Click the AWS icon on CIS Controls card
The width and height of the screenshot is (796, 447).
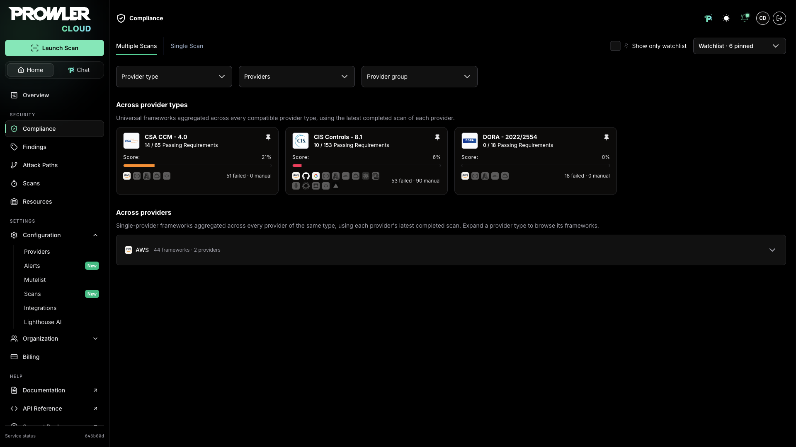[x=296, y=176]
